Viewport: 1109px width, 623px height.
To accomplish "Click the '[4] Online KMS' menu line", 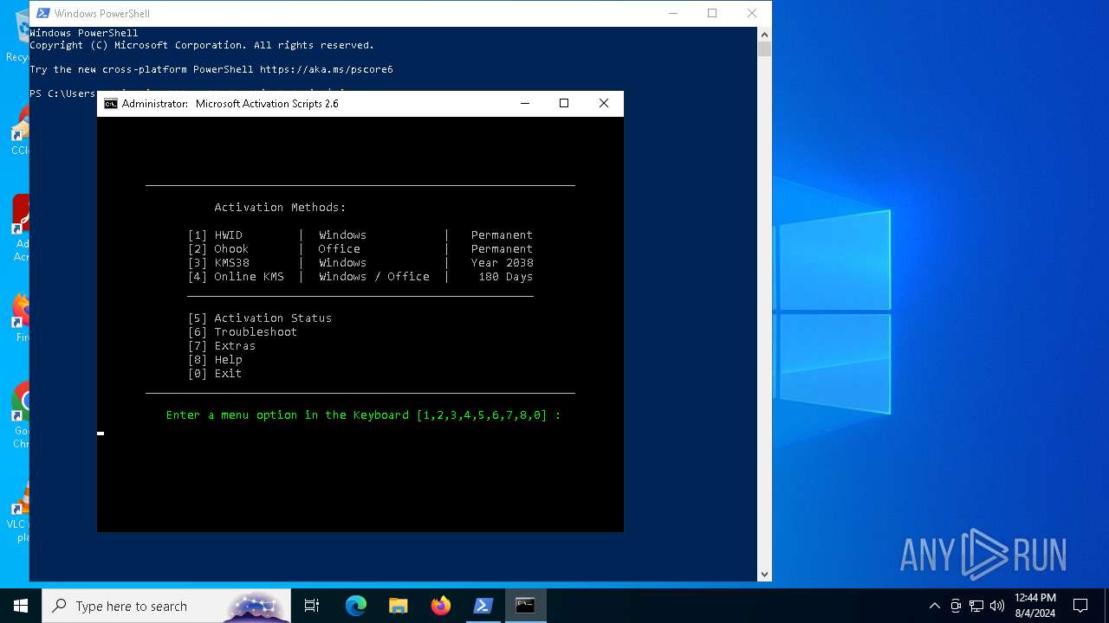I will pos(360,277).
